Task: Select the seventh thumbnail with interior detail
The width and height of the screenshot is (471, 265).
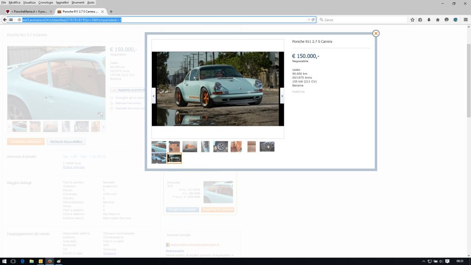Action: coord(252,147)
